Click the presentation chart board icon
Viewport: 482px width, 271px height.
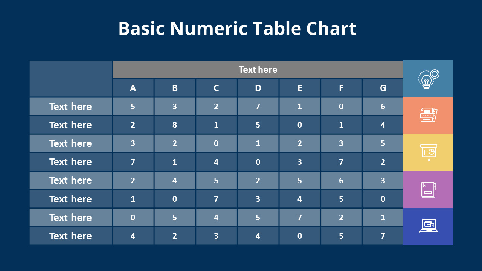(x=429, y=152)
